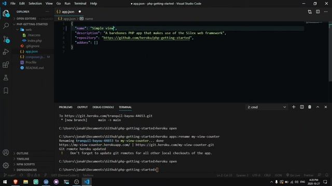
Task: Click the open changes icon in editor toolbar
Action: [310, 12]
